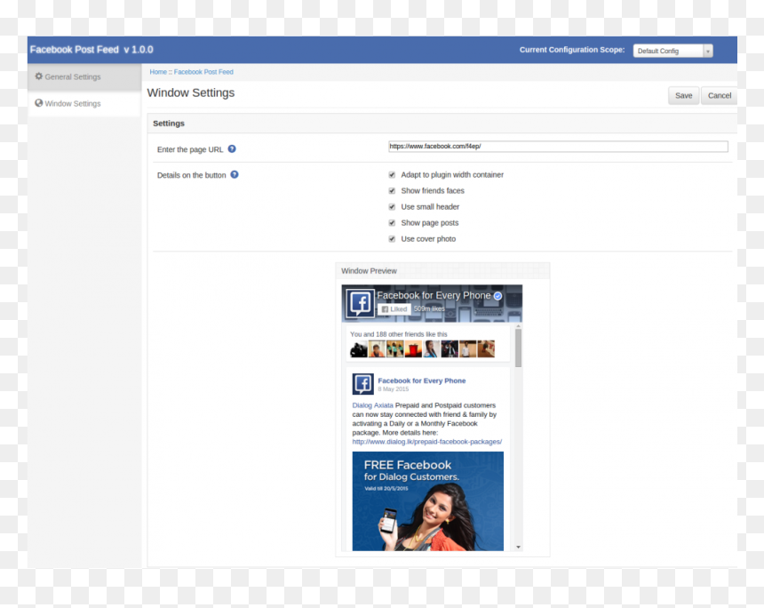The image size is (764, 608).
Task: Click the Facebook avatar icon on the post
Action: point(363,384)
